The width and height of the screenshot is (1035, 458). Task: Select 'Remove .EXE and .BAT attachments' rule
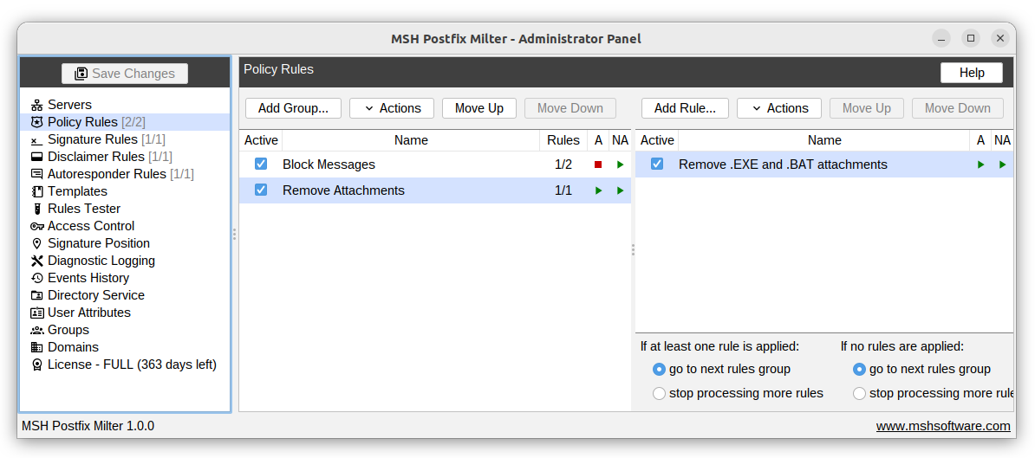click(824, 164)
